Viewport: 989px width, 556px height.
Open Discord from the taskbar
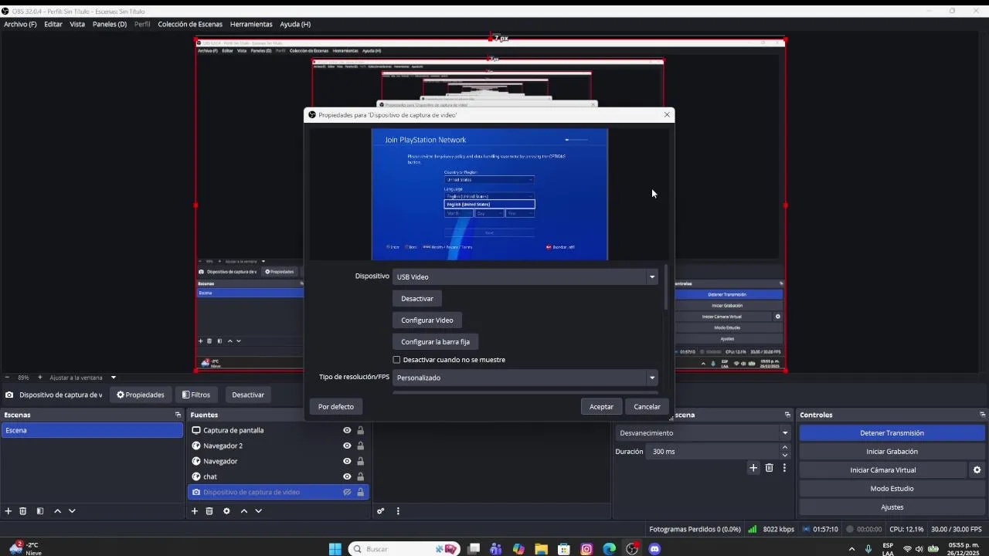click(x=654, y=549)
